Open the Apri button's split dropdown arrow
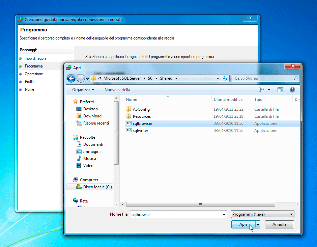317x247 pixels. 258,224
